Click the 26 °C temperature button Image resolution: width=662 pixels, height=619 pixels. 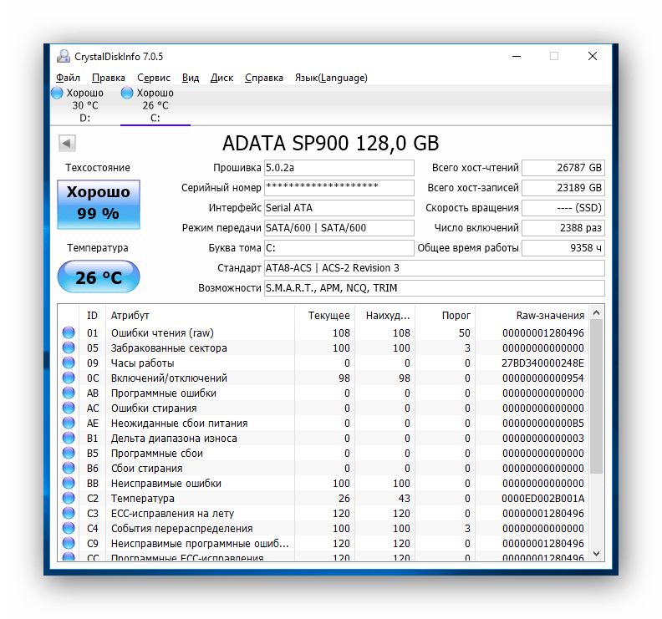click(99, 277)
